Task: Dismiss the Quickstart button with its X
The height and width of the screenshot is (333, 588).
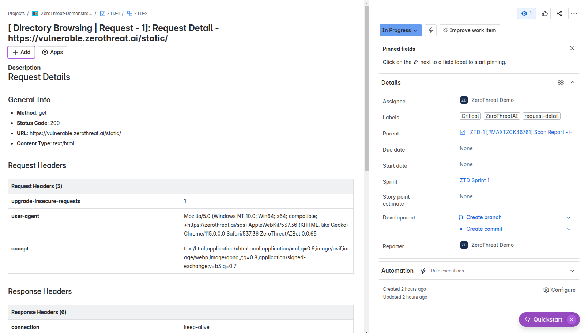Action: tap(572, 319)
